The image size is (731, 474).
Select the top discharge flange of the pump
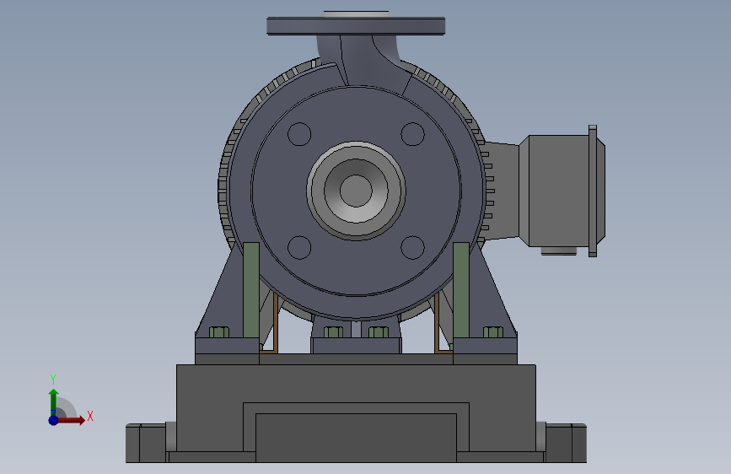pos(356,25)
